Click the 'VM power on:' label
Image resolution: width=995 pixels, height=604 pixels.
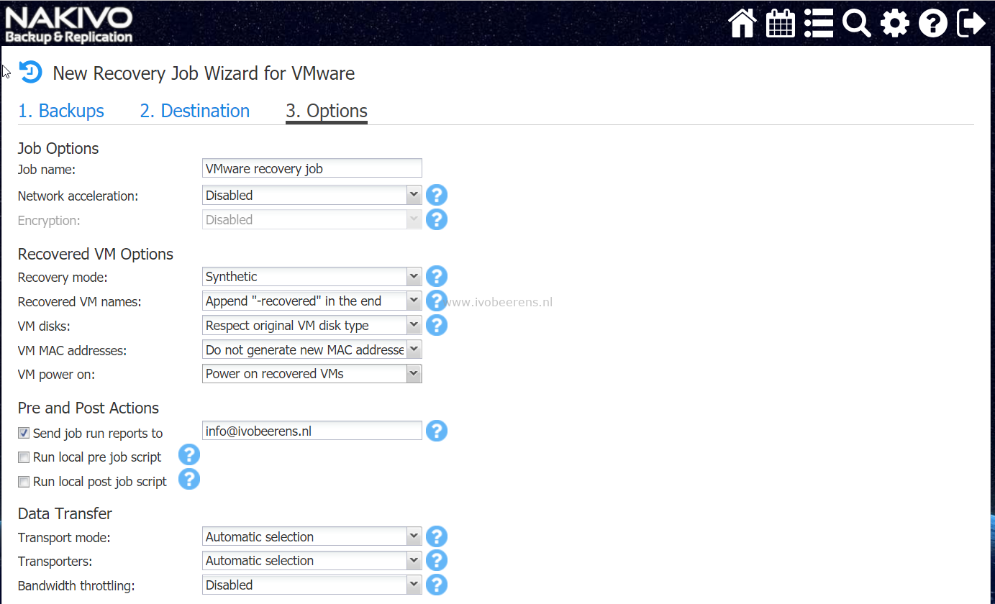click(x=56, y=375)
